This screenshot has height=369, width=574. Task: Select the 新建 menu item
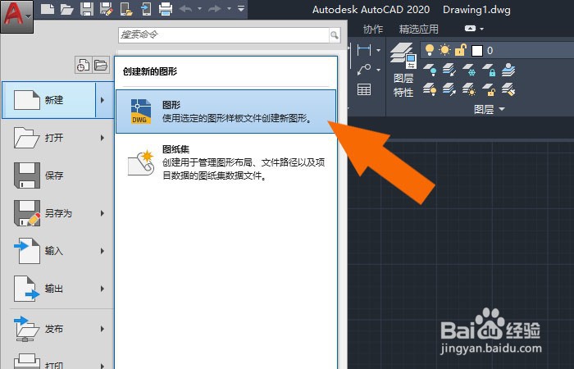(x=48, y=100)
